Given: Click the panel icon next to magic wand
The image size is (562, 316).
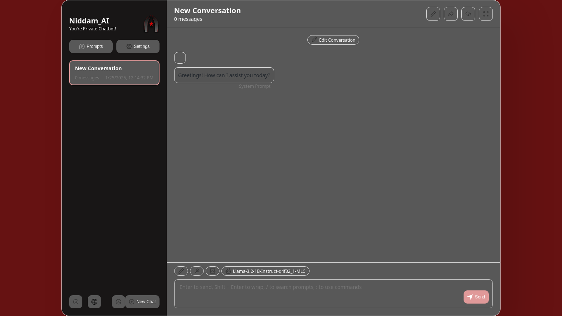Looking at the screenshot, I should (x=213, y=271).
